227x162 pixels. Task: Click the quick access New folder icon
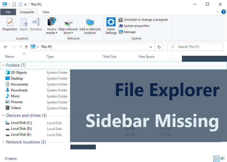[x=20, y=4]
